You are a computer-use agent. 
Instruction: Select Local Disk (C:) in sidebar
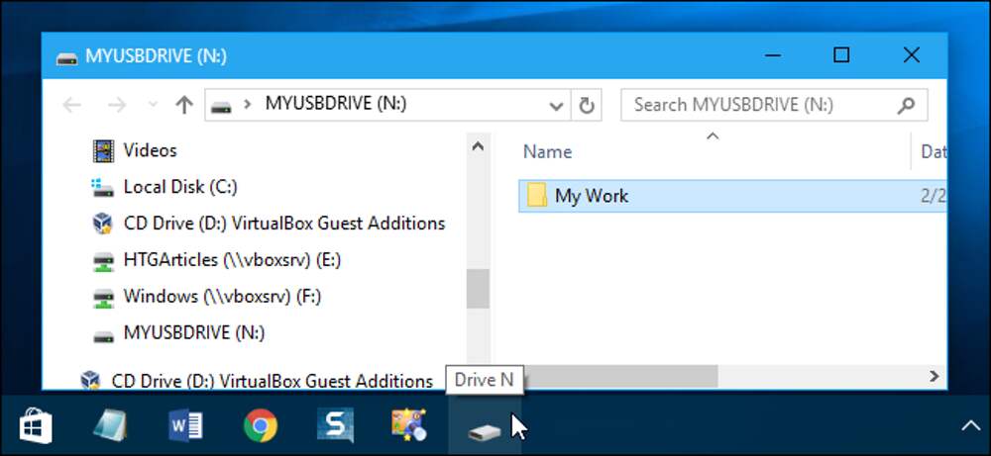pos(179,187)
